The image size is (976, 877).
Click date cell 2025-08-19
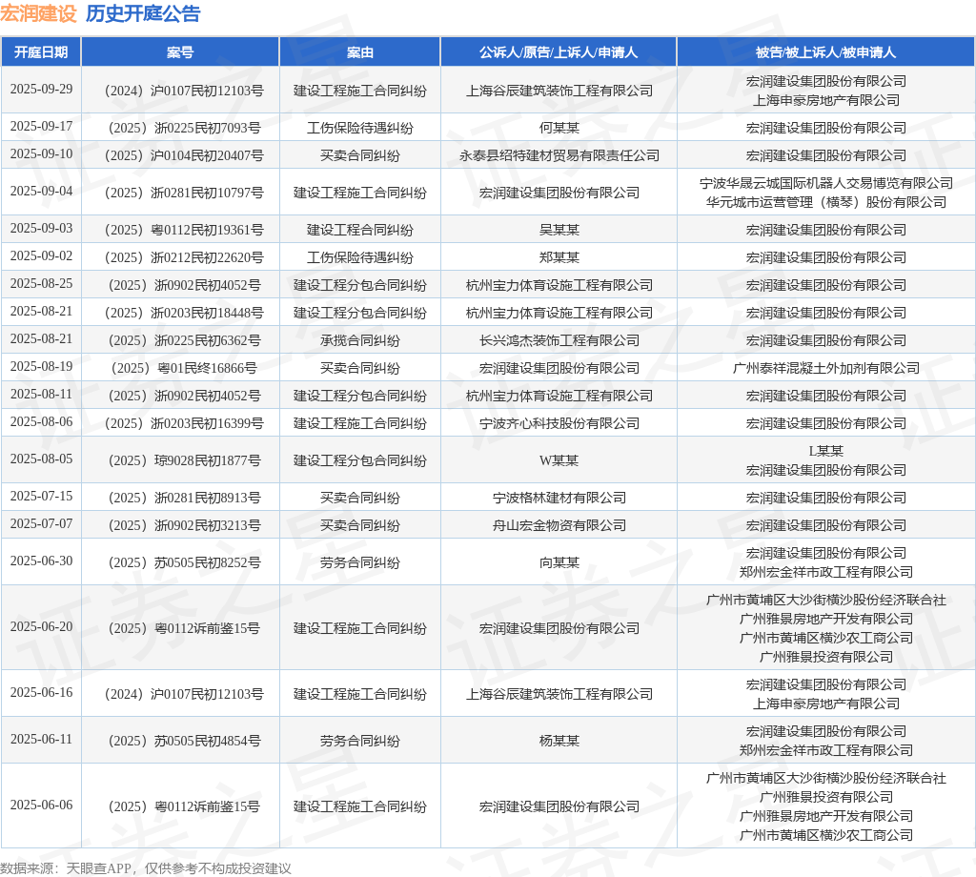(41, 367)
